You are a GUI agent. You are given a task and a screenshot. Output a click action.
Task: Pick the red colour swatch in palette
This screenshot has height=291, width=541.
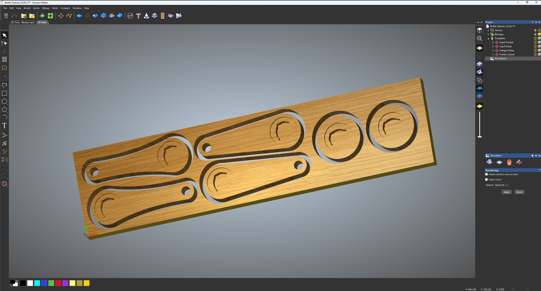(58, 283)
